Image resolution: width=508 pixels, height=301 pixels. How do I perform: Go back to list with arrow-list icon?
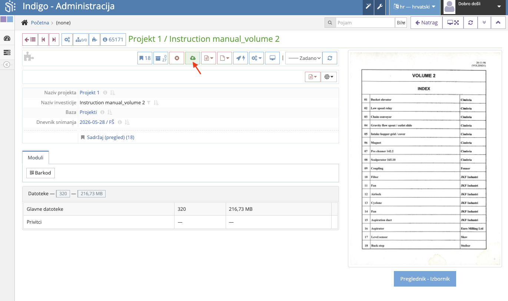coord(30,40)
